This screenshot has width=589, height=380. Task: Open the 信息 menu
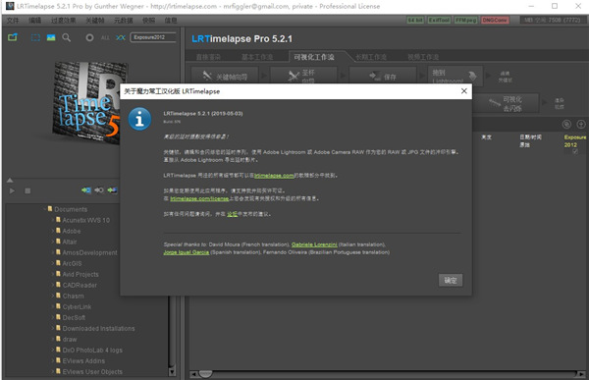tap(171, 21)
